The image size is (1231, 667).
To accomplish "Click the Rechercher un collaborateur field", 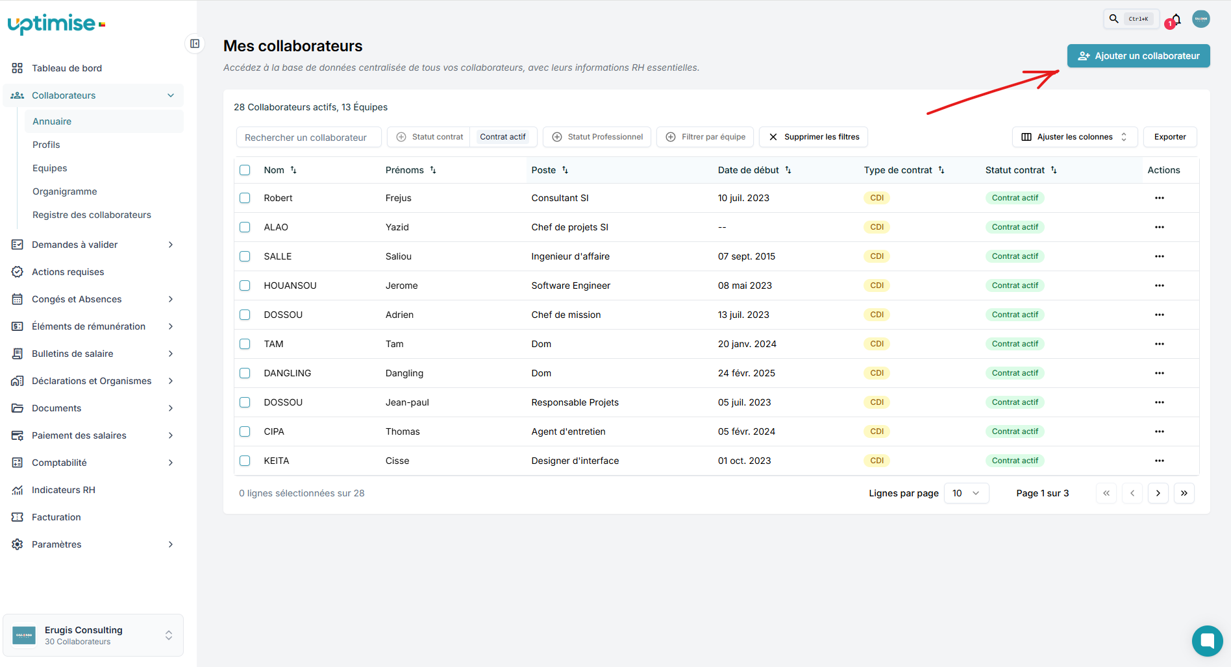I will click(x=308, y=138).
